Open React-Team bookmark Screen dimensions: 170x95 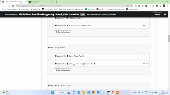pyautogui.click(x=119, y=9)
